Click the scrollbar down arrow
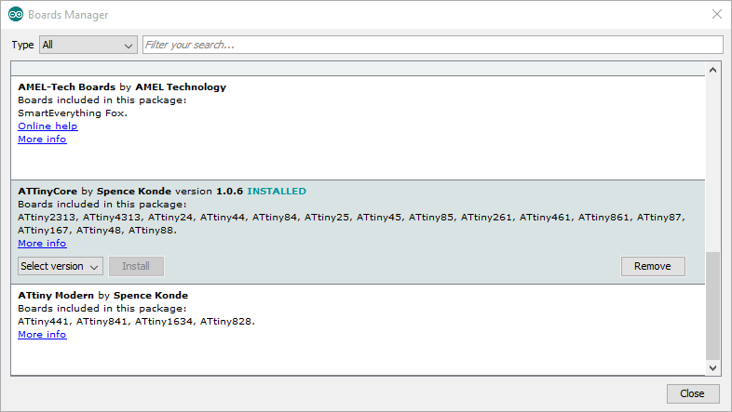Viewport: 732px width, 412px height. [x=712, y=367]
